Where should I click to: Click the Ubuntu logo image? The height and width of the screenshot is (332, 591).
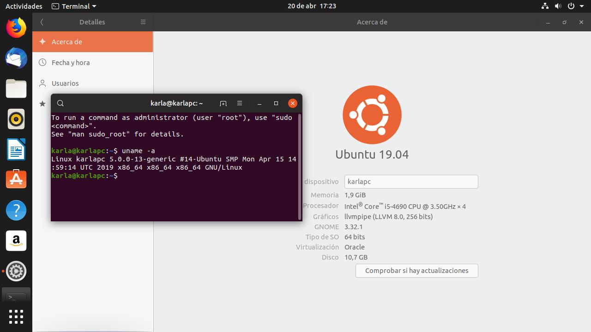coord(372,115)
